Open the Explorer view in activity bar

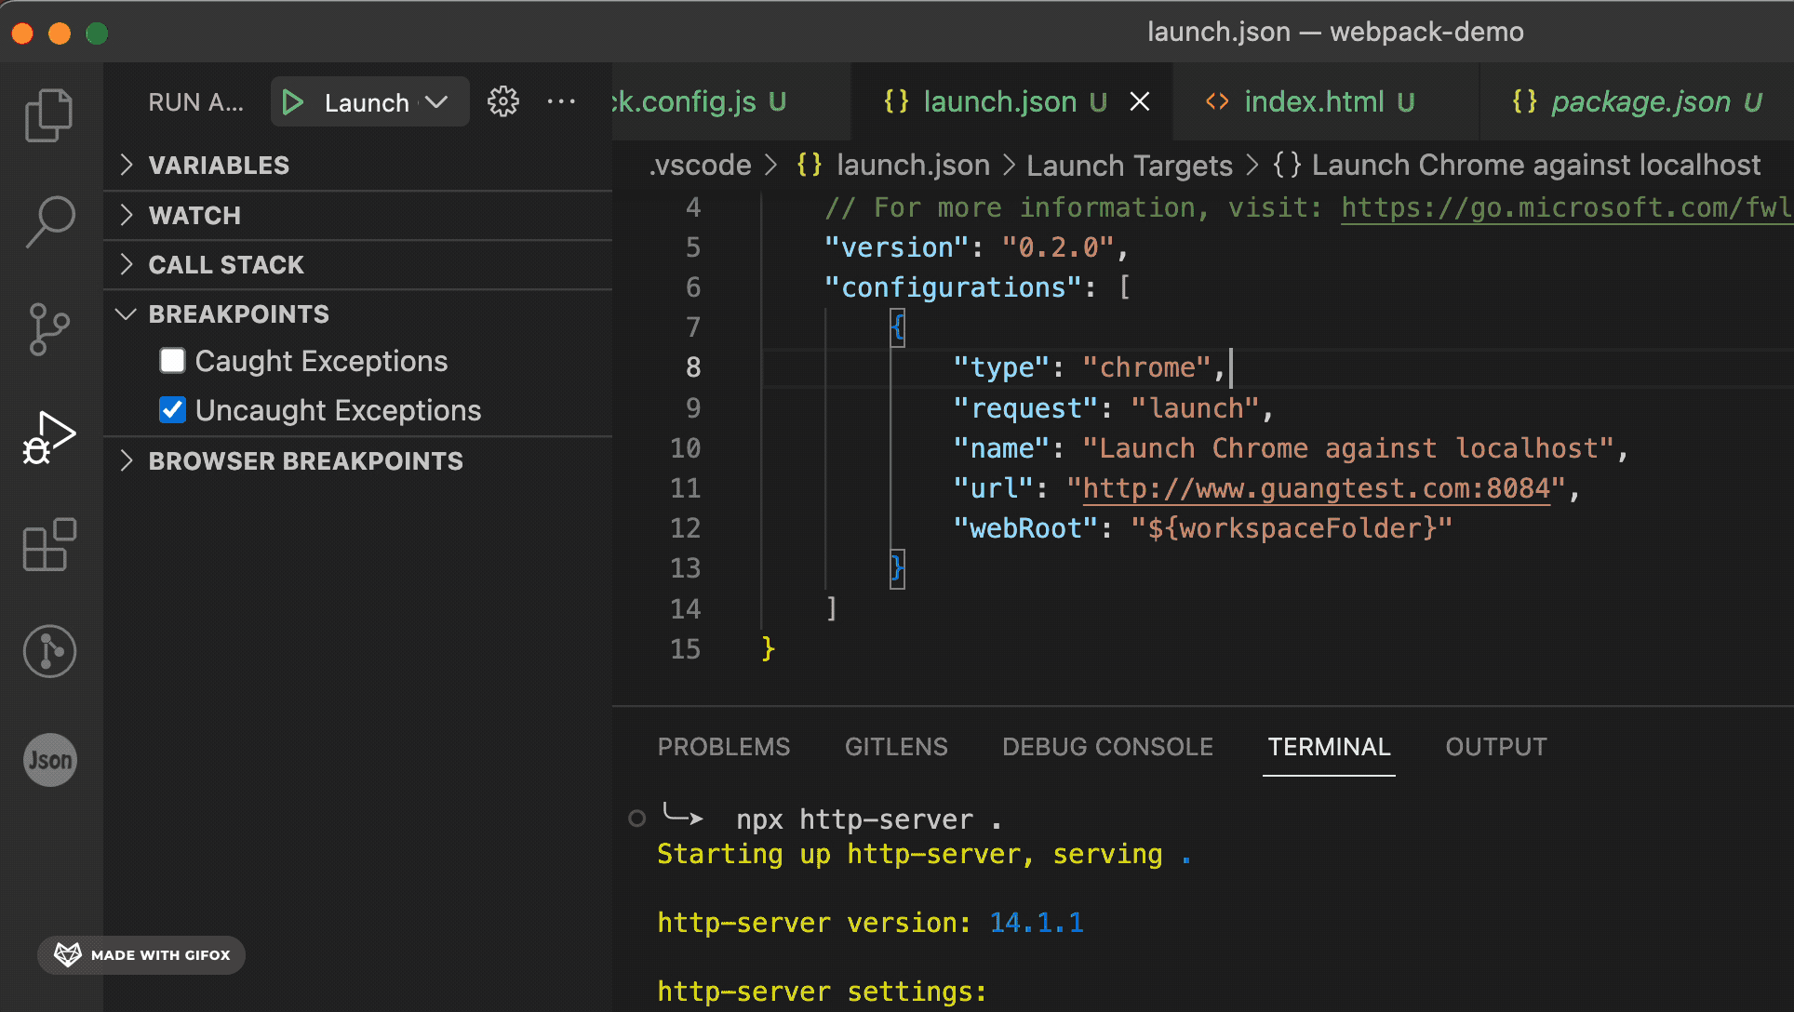tap(48, 115)
